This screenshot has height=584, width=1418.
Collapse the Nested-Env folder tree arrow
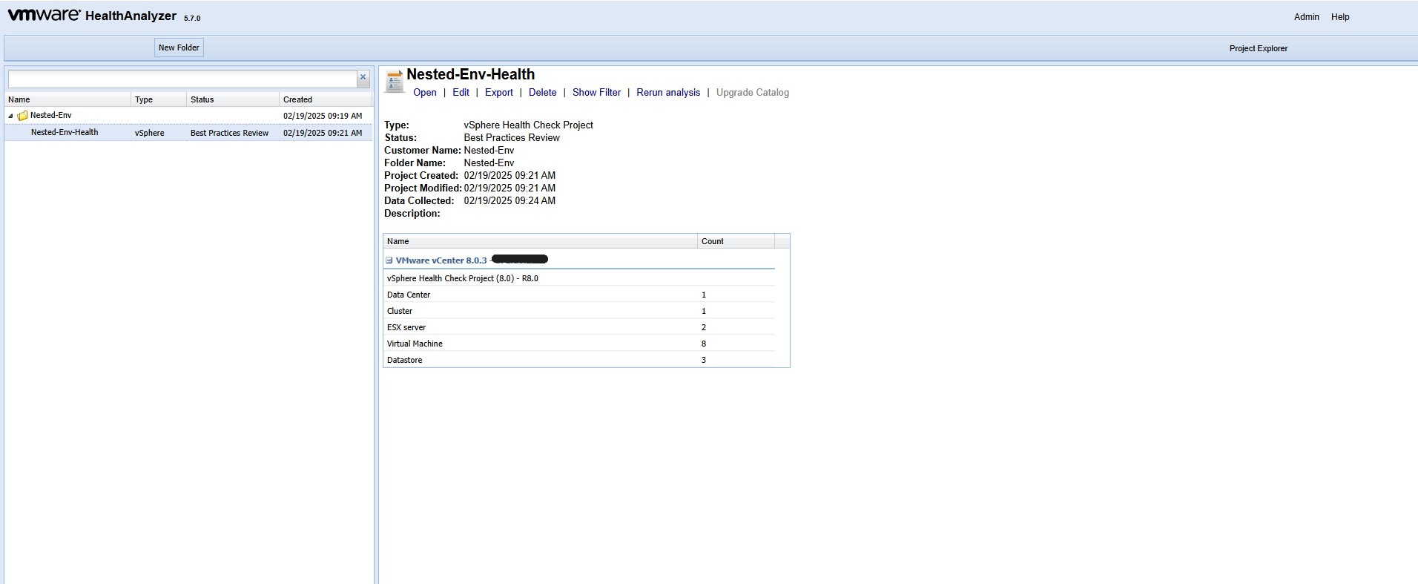(10, 116)
